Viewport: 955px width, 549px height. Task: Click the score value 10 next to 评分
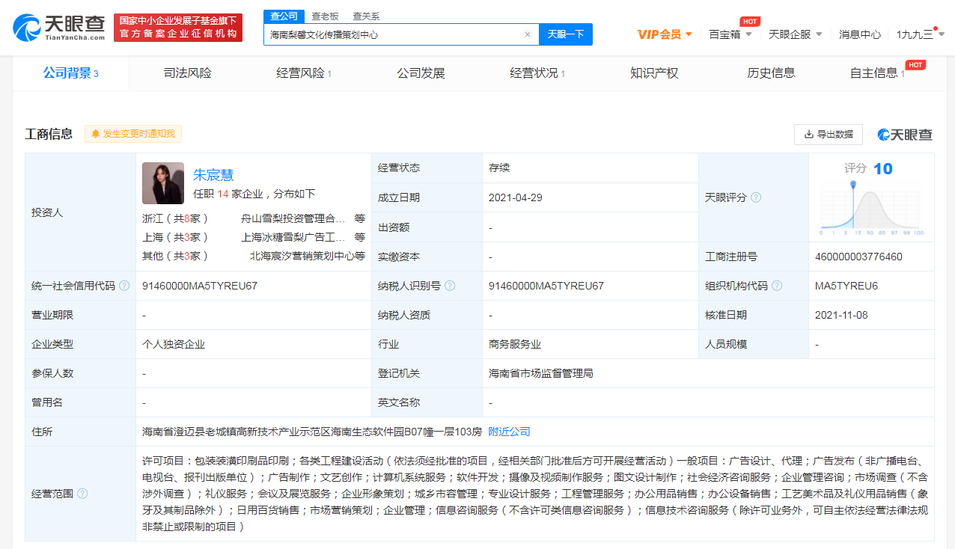tap(883, 168)
